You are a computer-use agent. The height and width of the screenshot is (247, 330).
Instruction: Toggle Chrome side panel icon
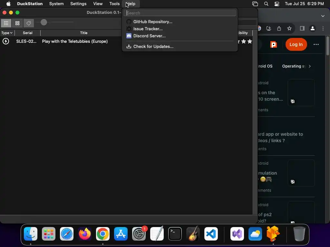(302, 28)
